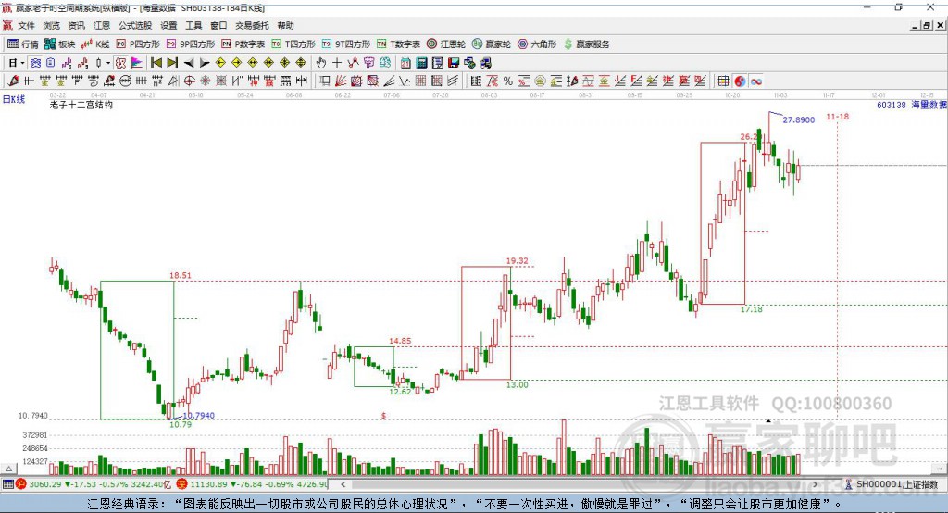Open the 窗口 menu
The height and width of the screenshot is (513, 948).
point(218,25)
